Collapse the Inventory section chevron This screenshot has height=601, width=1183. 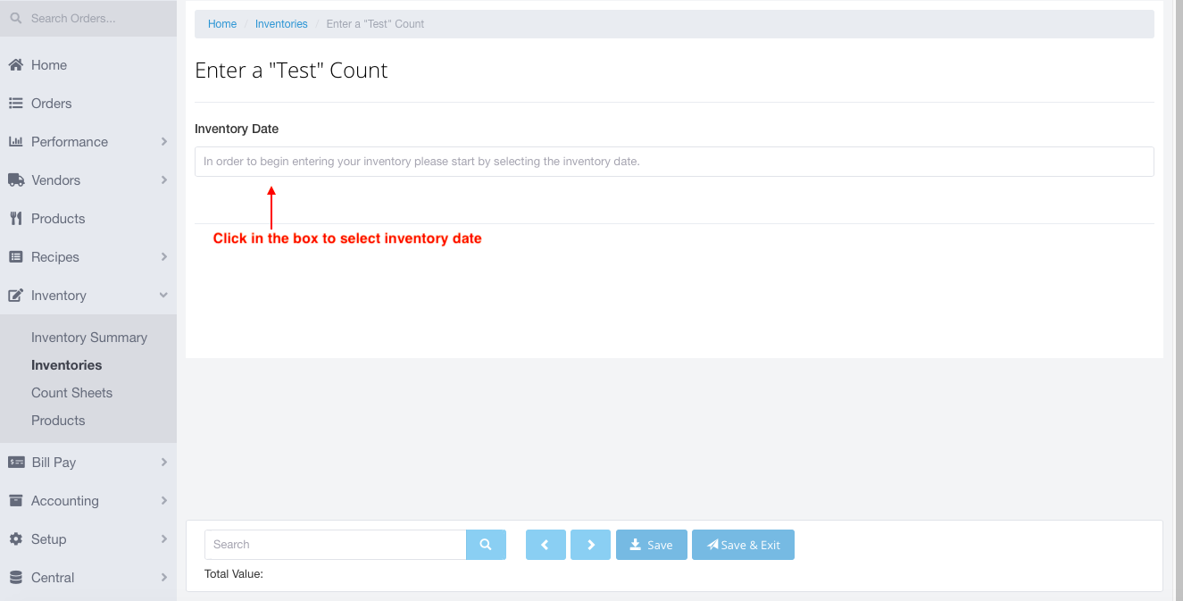[x=164, y=296]
